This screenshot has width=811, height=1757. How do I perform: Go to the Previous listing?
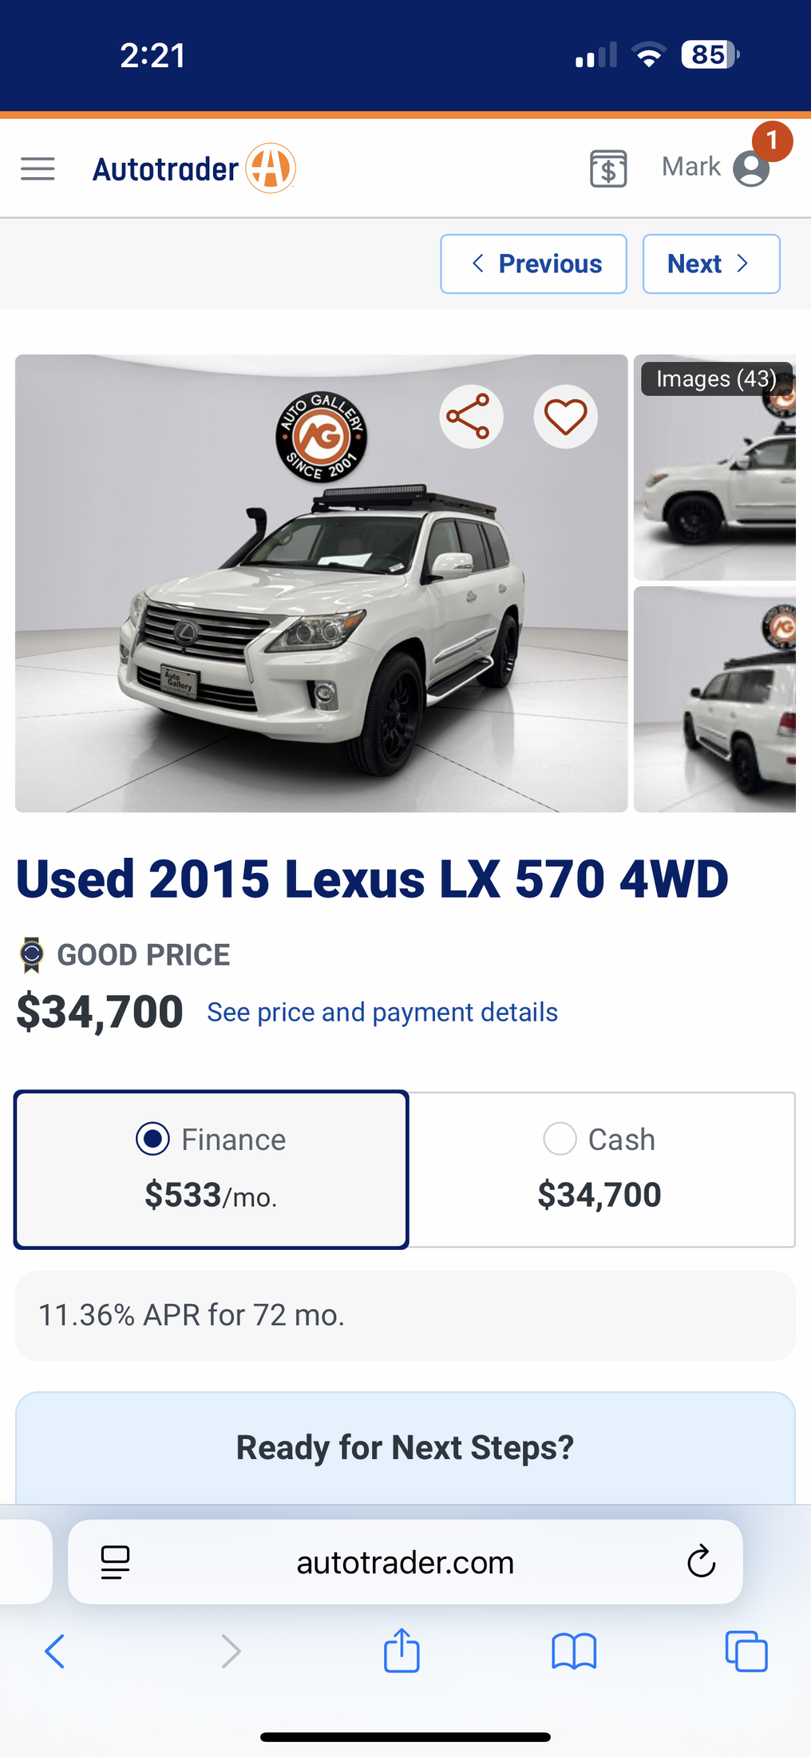(x=533, y=264)
